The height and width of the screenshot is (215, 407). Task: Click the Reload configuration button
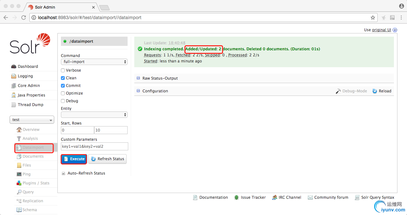click(382, 91)
